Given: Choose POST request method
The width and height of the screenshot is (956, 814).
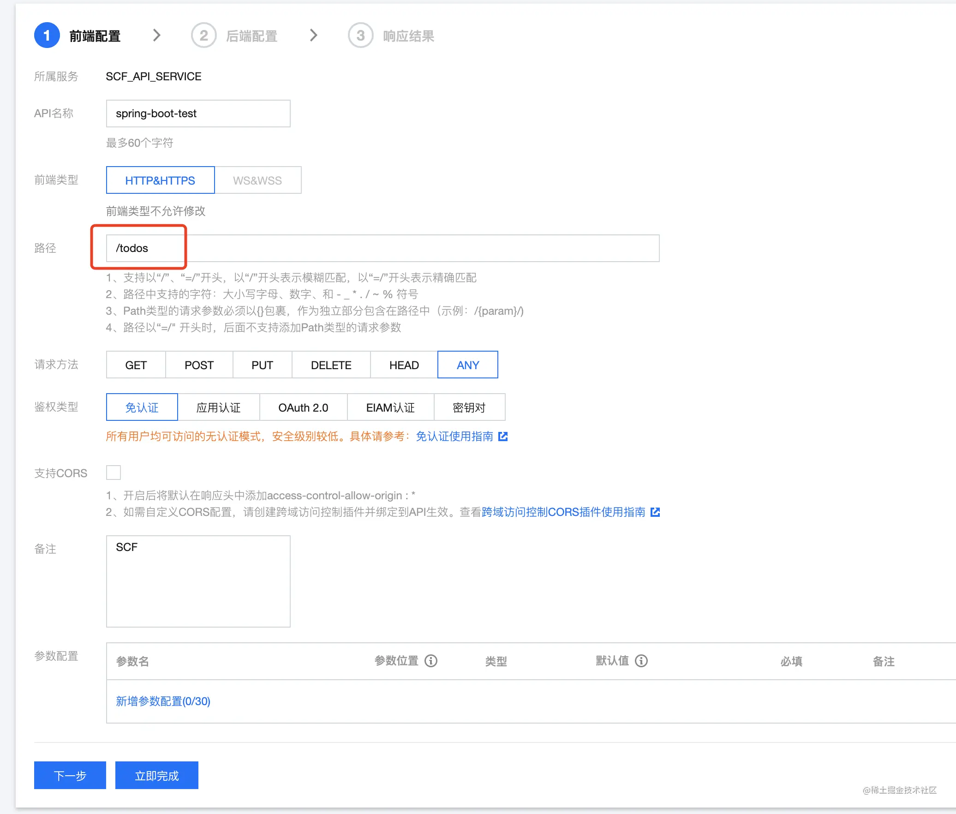Looking at the screenshot, I should (199, 365).
